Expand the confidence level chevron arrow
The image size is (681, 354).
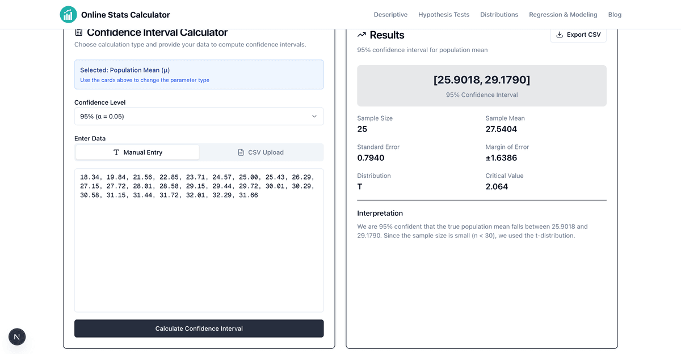pyautogui.click(x=314, y=116)
